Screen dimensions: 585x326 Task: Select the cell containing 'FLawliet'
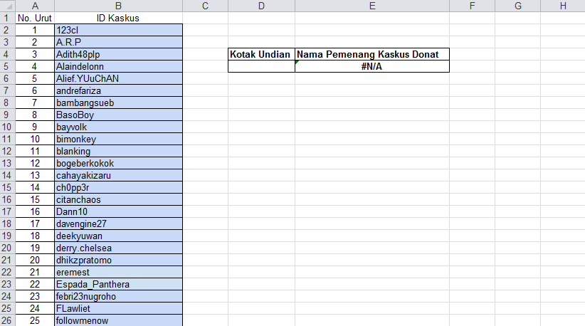point(118,308)
